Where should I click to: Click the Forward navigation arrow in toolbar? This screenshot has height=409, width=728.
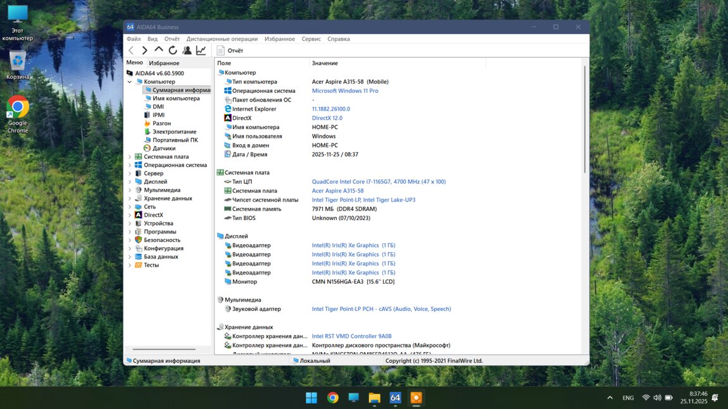[x=145, y=51]
